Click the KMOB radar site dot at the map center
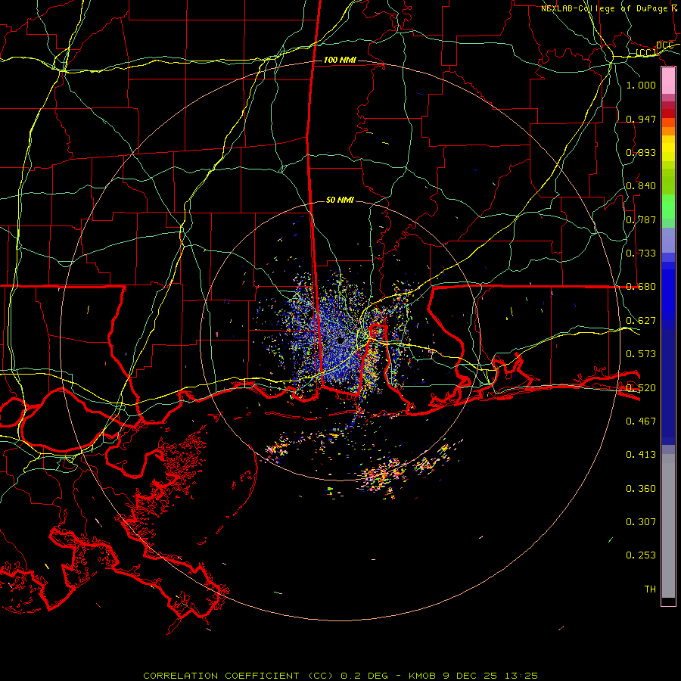681x681 pixels. pos(340,341)
